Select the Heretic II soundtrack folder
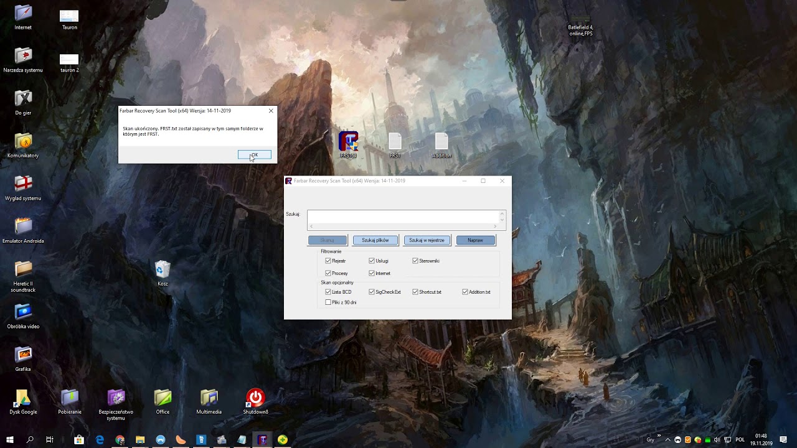Viewport: 797px width, 448px height. [23, 276]
